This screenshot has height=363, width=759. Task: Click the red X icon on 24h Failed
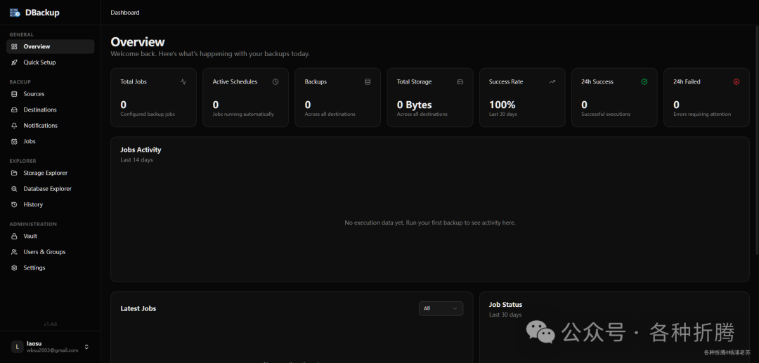coord(737,81)
